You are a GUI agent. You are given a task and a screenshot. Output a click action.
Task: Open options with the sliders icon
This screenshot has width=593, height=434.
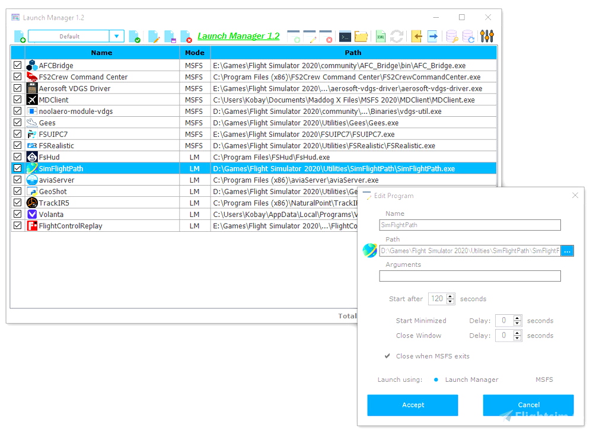point(486,36)
